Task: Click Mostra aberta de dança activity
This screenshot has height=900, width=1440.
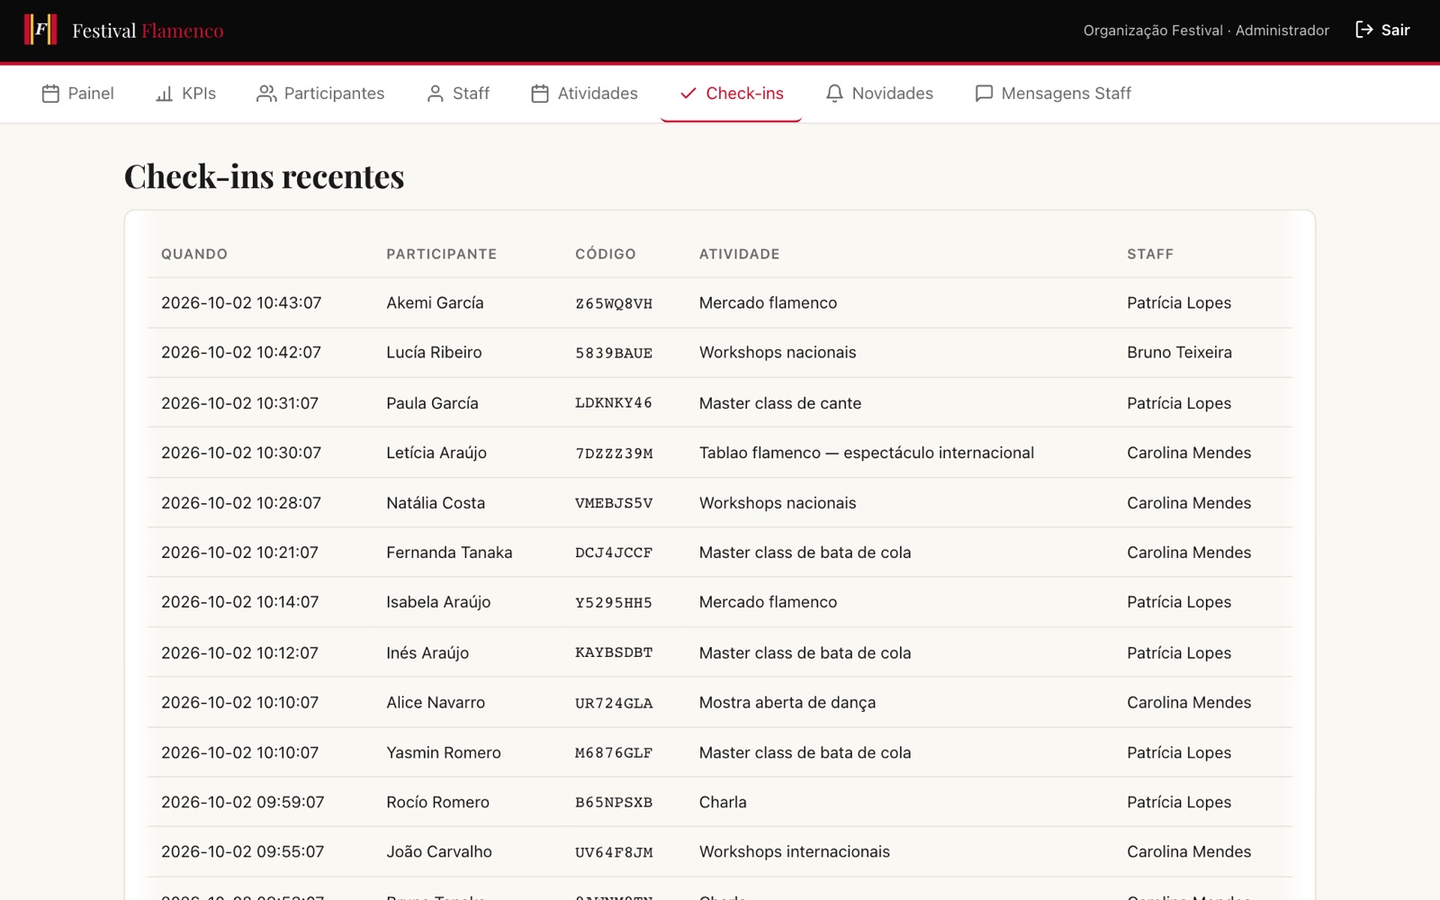Action: [787, 703]
